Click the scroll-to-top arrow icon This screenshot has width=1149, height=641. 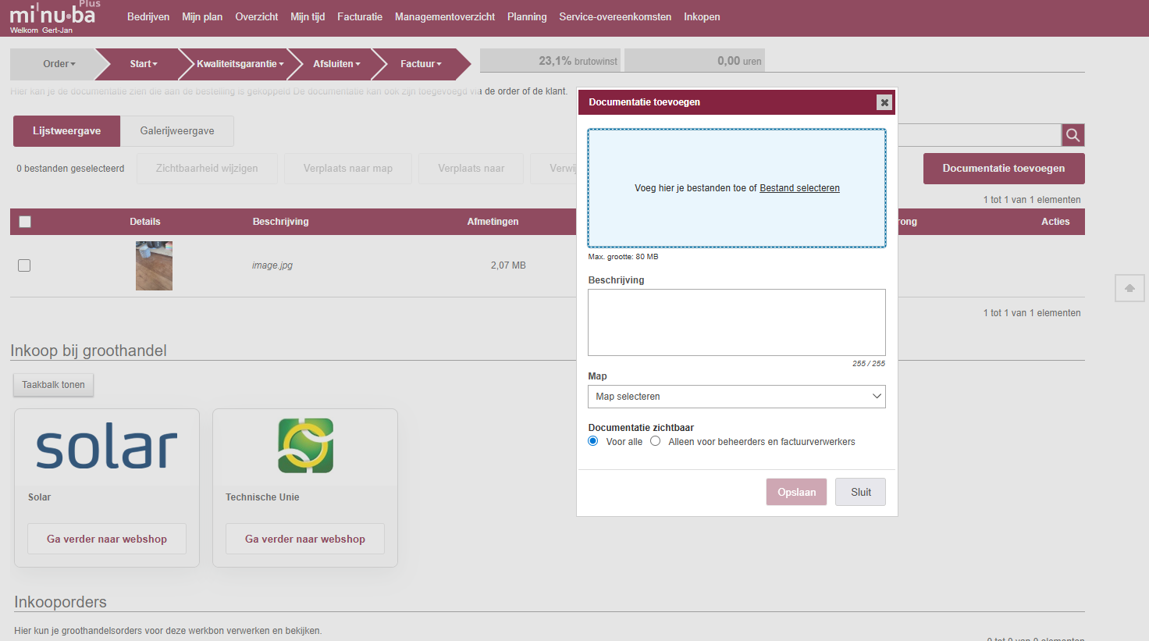pos(1129,288)
